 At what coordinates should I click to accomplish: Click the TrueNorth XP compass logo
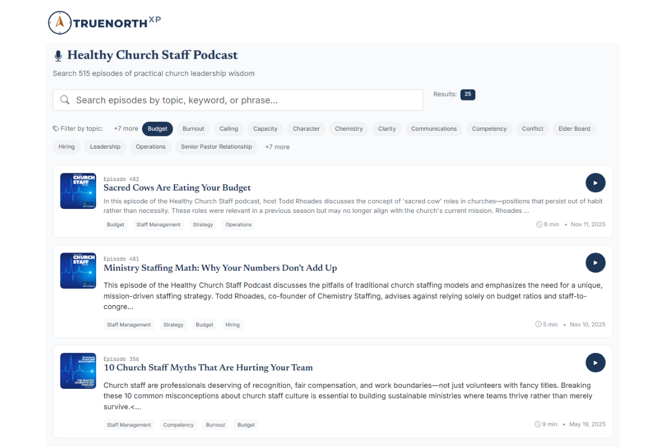click(60, 22)
